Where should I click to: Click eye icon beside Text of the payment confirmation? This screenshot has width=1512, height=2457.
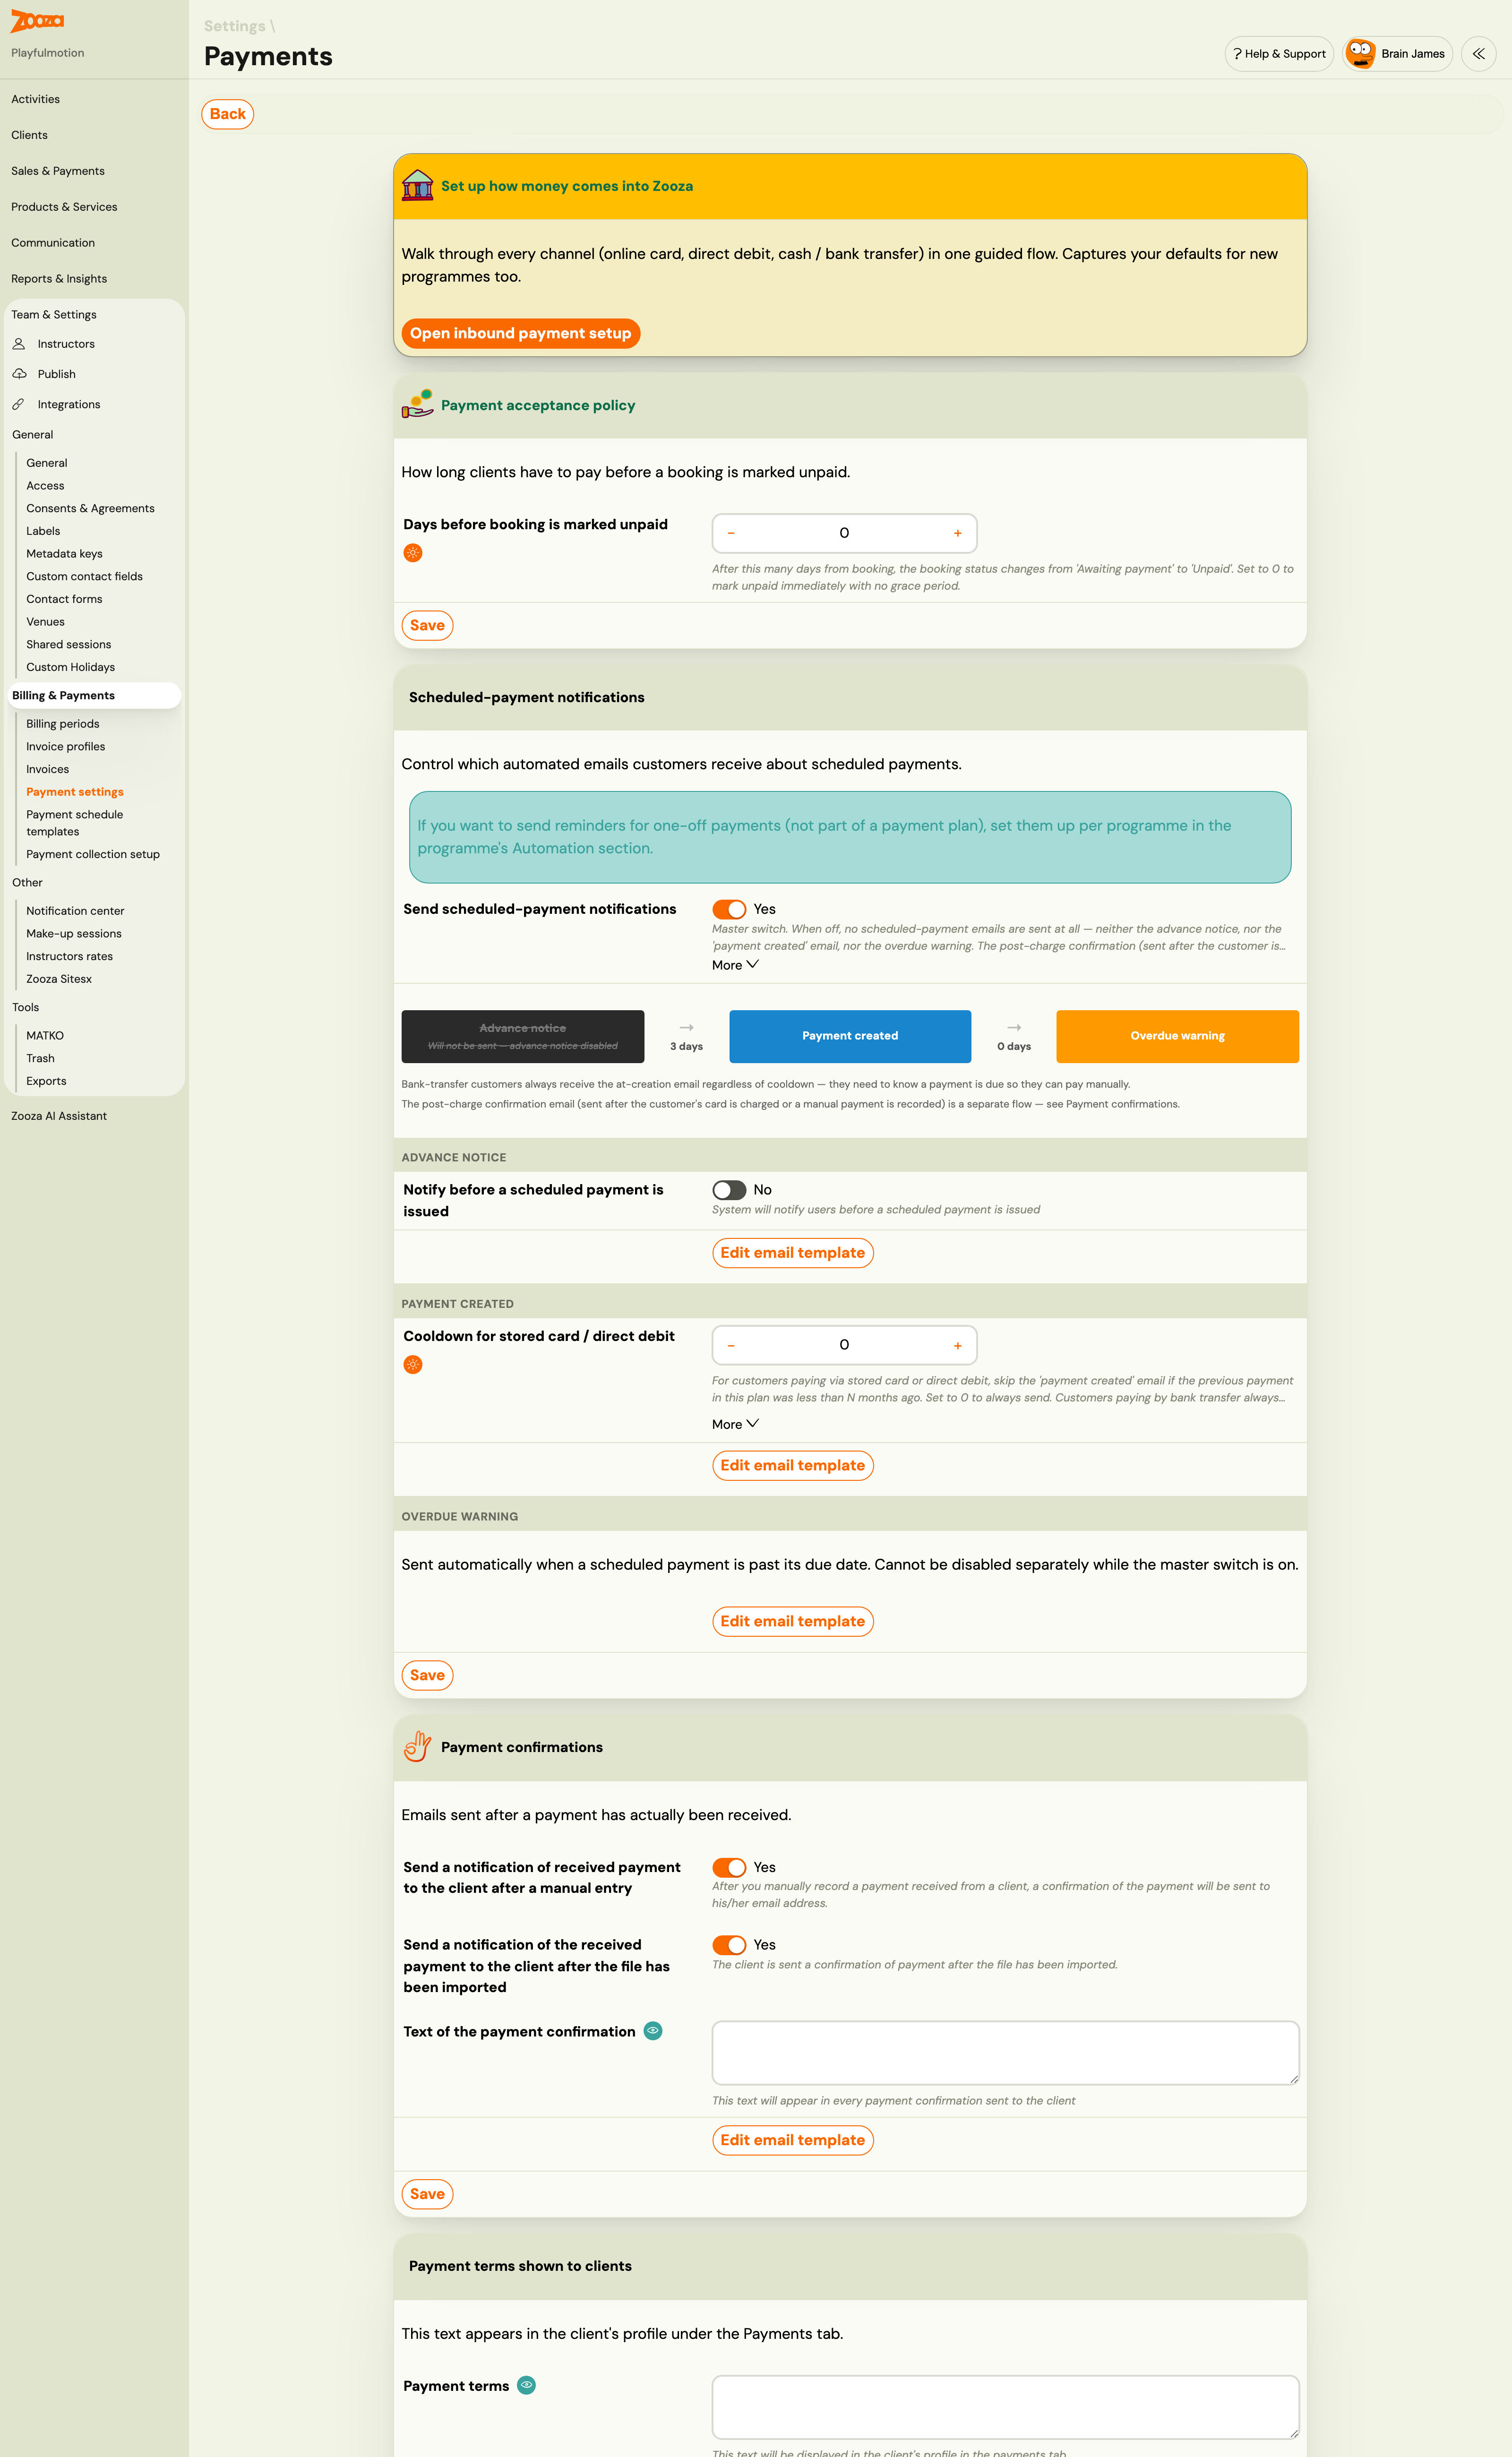point(653,2031)
